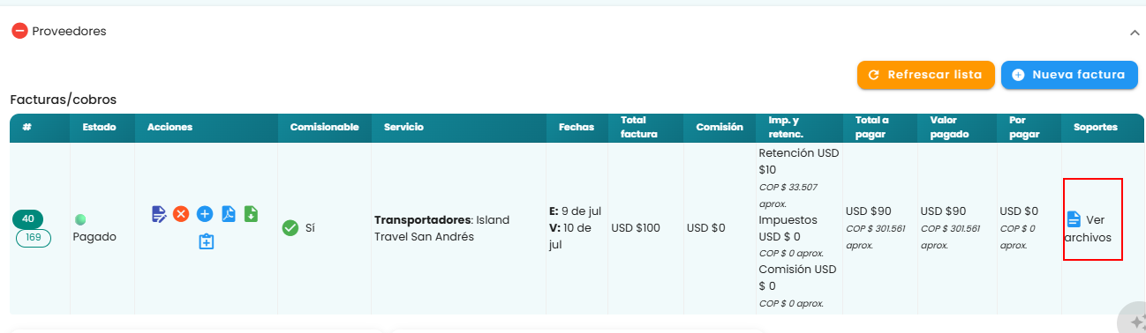Open Ver archivos link in Soportes

coord(1089,228)
